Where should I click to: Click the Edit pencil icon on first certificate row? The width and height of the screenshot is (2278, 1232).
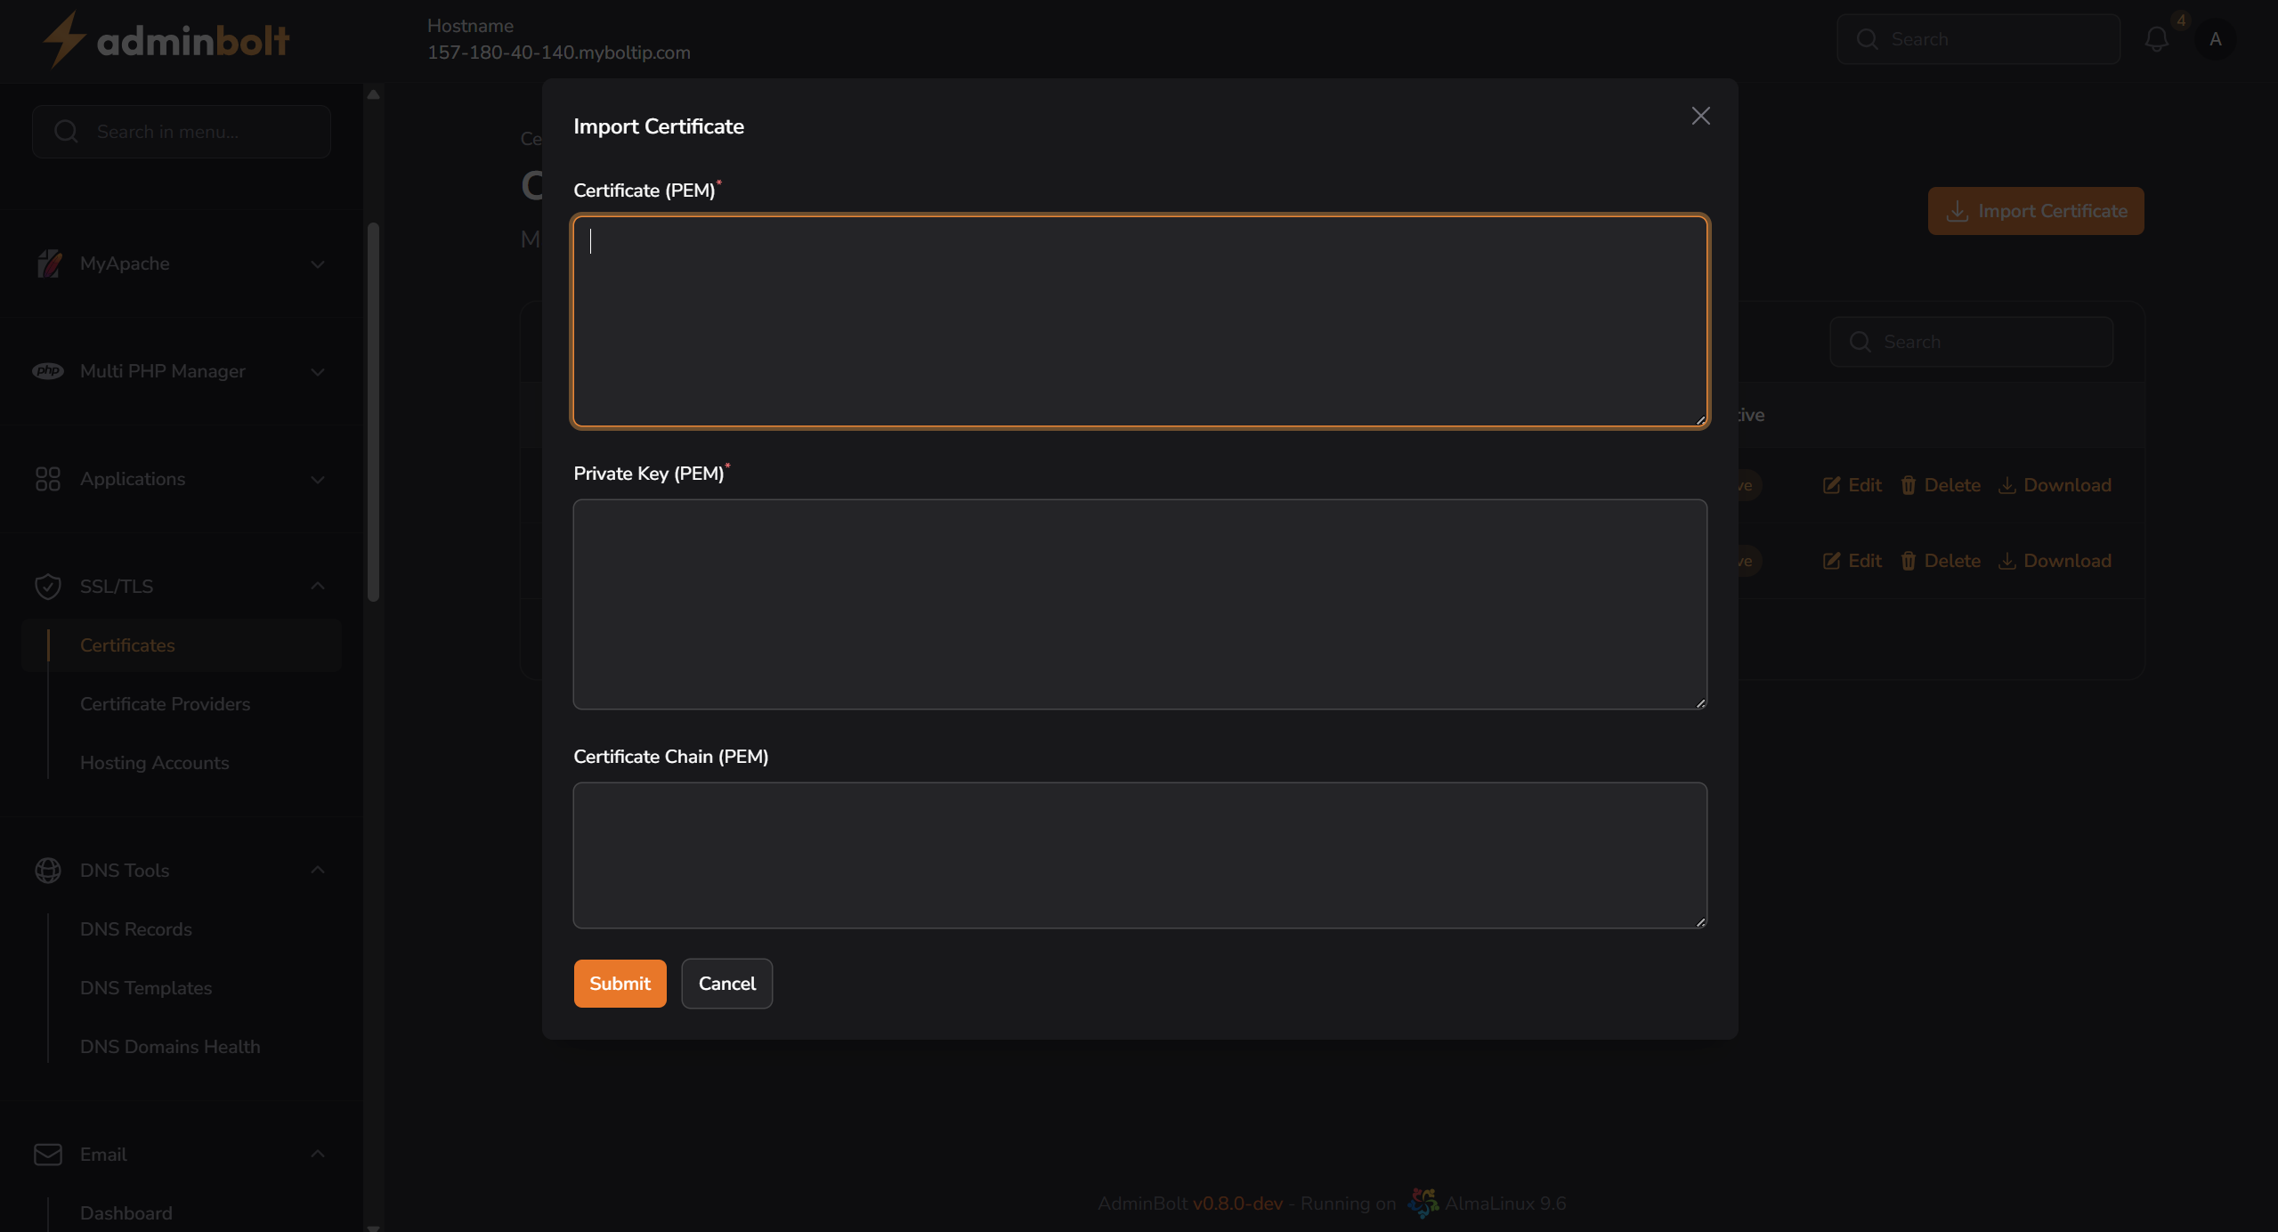(x=1832, y=484)
